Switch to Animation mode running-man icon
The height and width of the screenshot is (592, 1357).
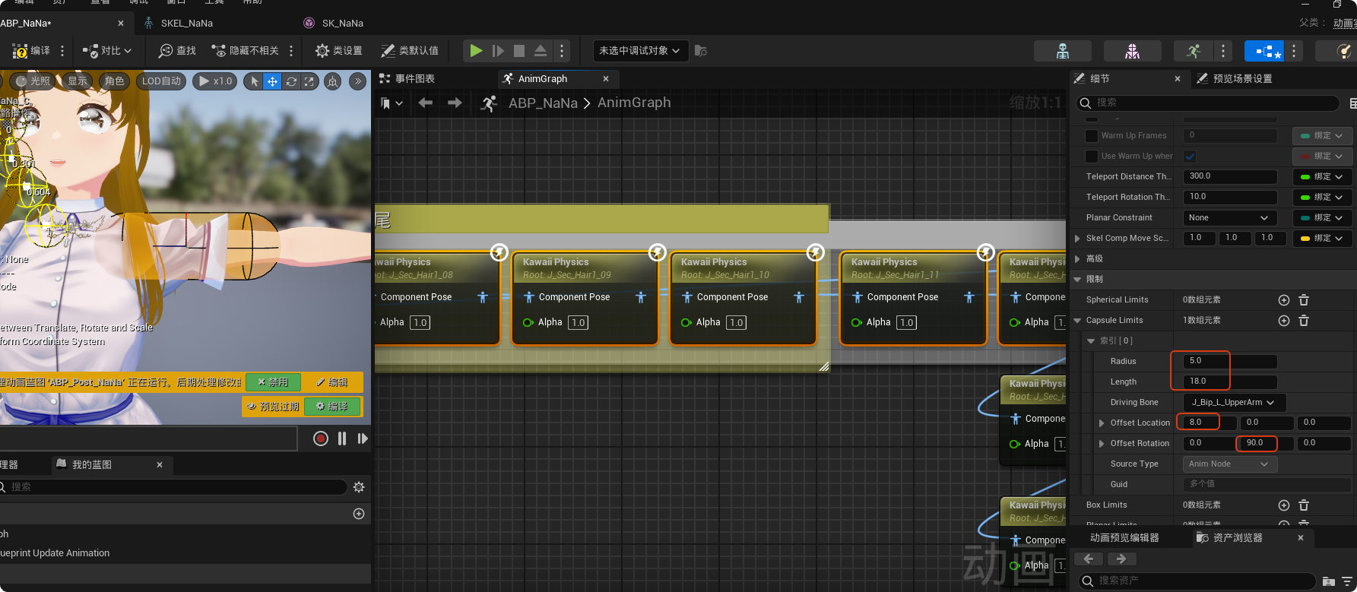(1194, 51)
